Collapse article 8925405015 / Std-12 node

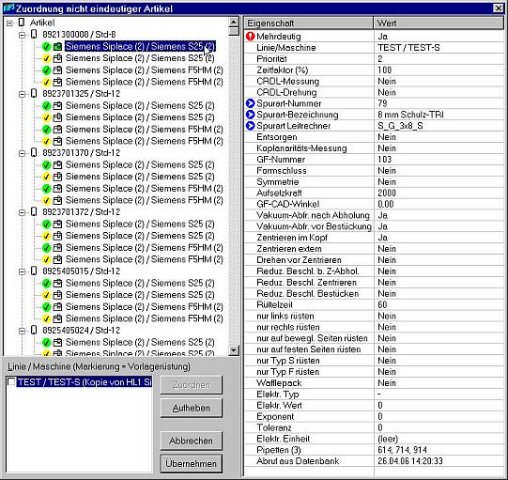22,271
